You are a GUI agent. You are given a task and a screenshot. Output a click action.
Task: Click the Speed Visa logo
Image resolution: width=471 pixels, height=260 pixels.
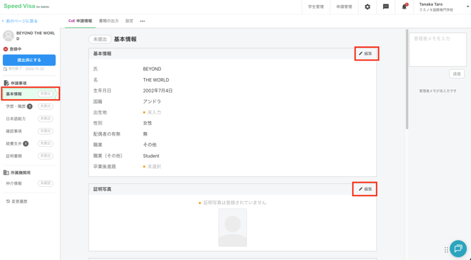click(x=27, y=6)
